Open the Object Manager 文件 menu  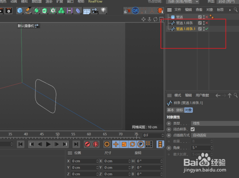178,10
